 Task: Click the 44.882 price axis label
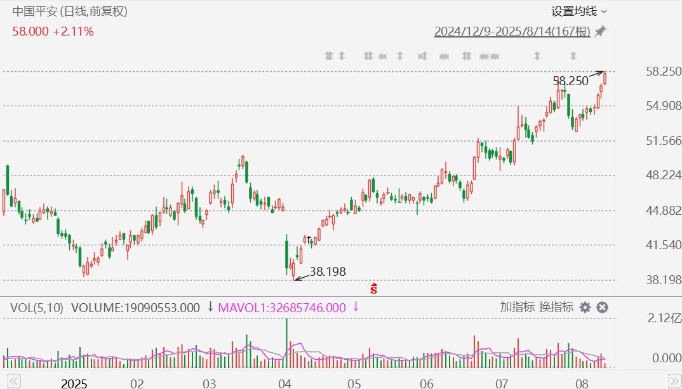tap(664, 210)
